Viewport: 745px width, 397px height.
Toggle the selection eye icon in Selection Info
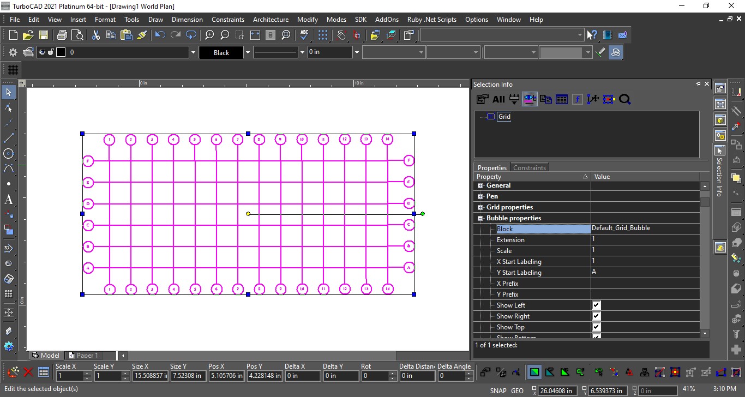pos(530,99)
